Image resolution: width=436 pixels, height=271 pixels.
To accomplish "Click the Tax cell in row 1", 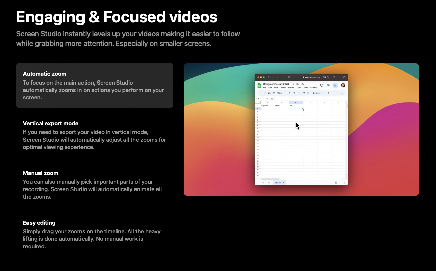I will point(296,106).
